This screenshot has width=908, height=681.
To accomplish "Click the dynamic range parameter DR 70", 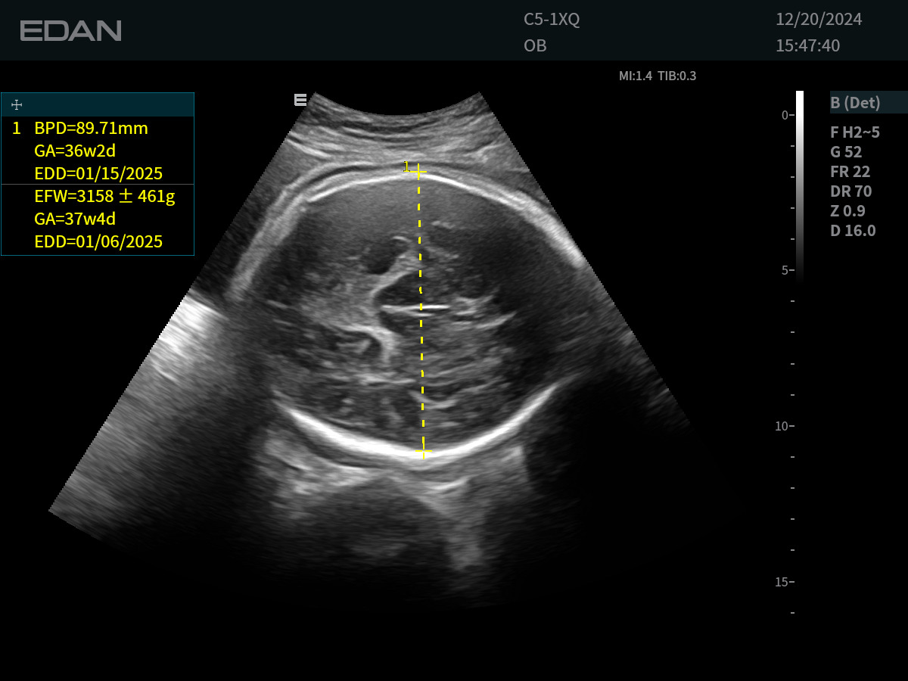I will pyautogui.click(x=850, y=191).
